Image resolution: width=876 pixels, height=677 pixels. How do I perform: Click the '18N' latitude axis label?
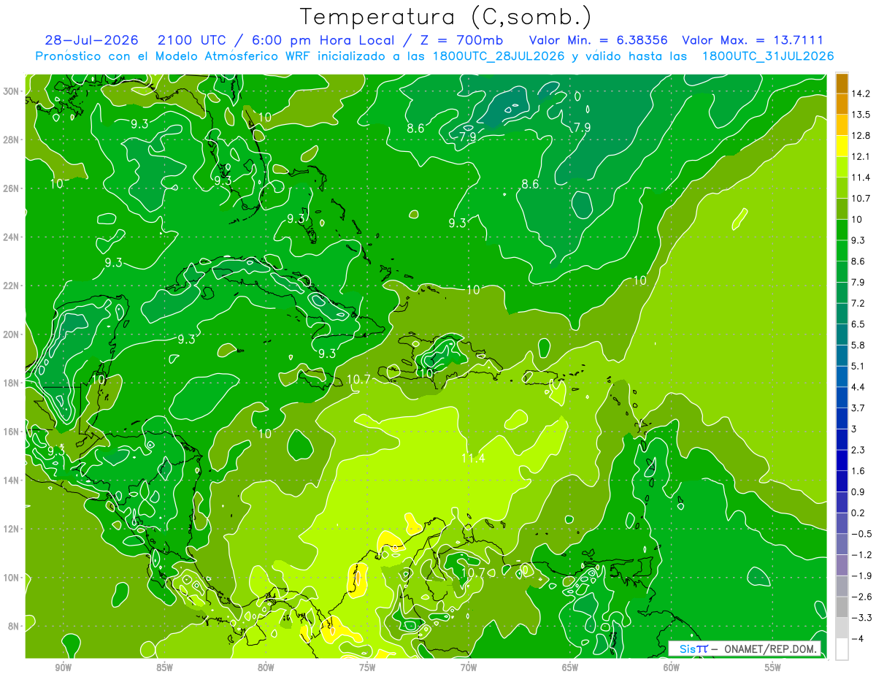pos(11,383)
